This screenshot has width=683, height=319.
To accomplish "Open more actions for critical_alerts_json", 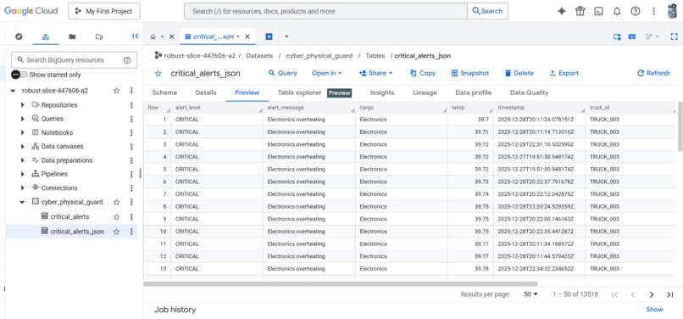I will tap(131, 232).
